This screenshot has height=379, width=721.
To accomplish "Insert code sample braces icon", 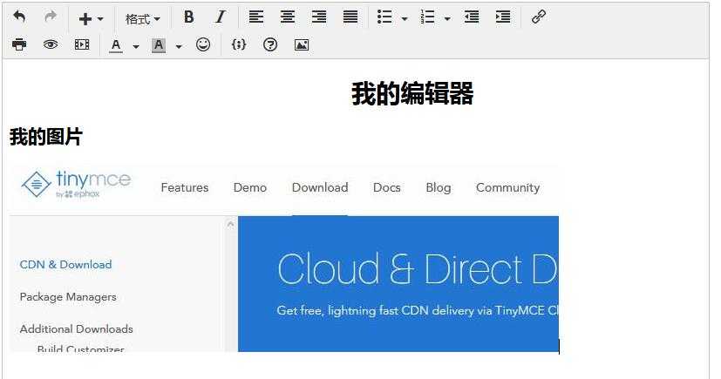I will coord(239,44).
